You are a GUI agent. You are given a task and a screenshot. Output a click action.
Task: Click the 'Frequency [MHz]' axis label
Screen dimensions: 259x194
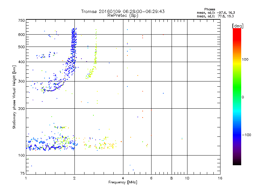[x=123, y=182]
